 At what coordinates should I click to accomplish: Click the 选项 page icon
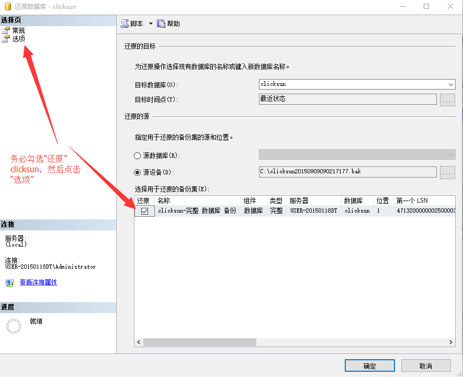(x=6, y=39)
